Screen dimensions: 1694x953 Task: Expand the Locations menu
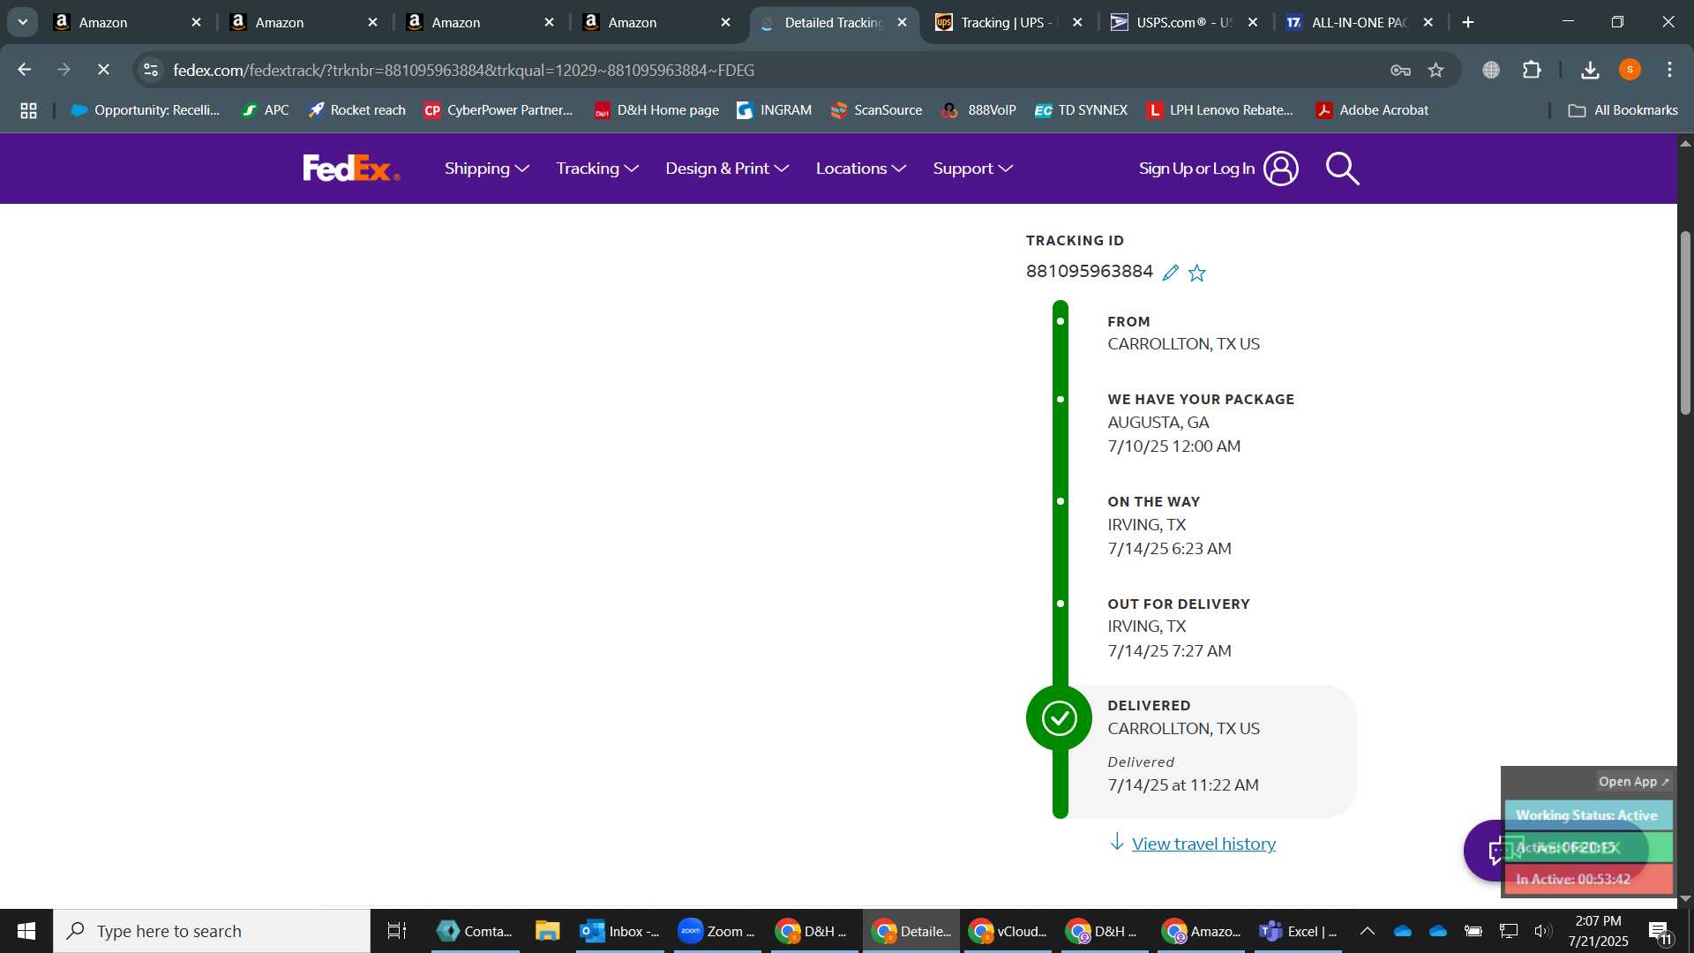[x=860, y=169]
